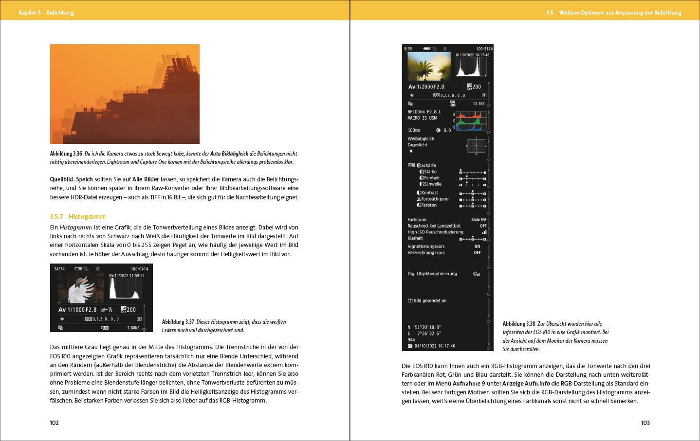Click the header 3.5 Weitere Optionen zur Anpassung
The height and width of the screenshot is (441, 700).
pos(614,13)
